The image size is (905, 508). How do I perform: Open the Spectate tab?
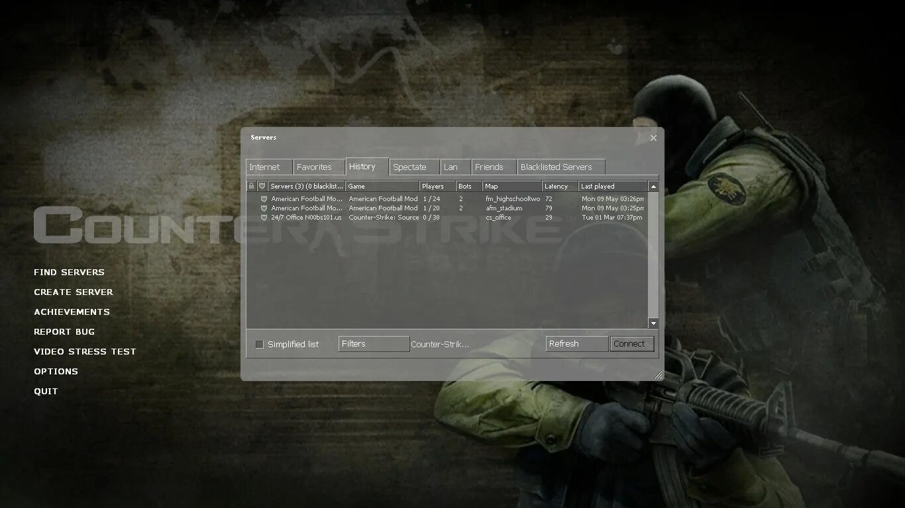click(415, 167)
